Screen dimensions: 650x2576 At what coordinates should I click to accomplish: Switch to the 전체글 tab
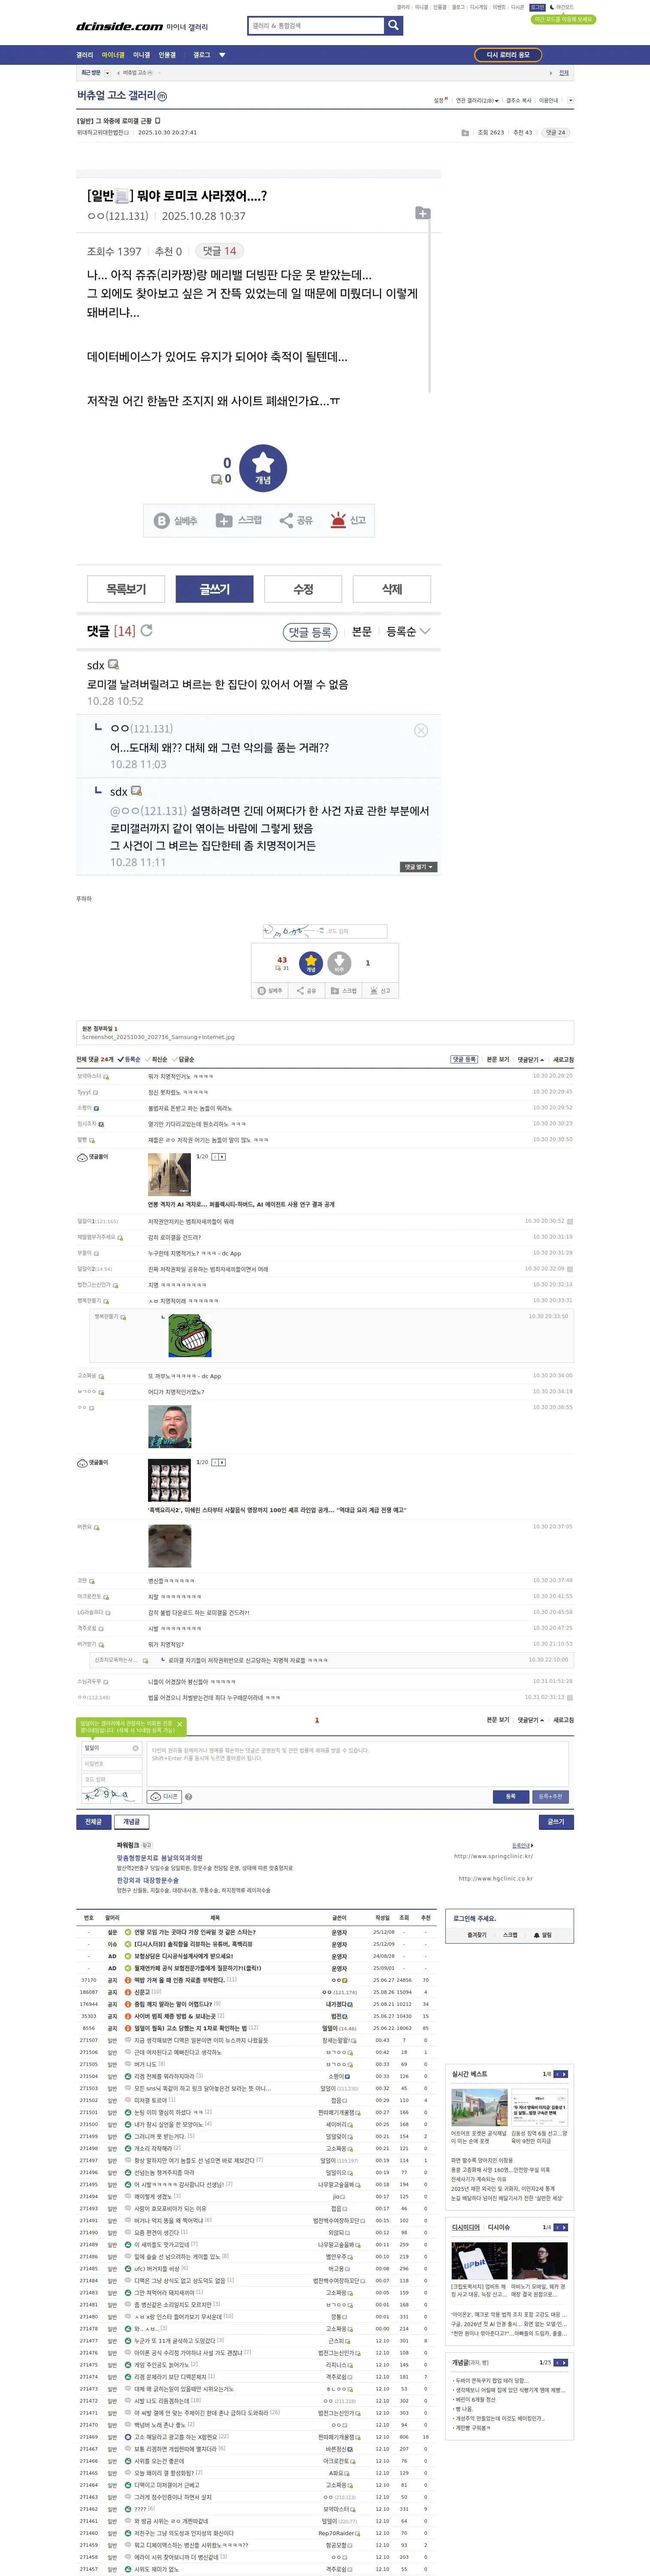tap(93, 1822)
